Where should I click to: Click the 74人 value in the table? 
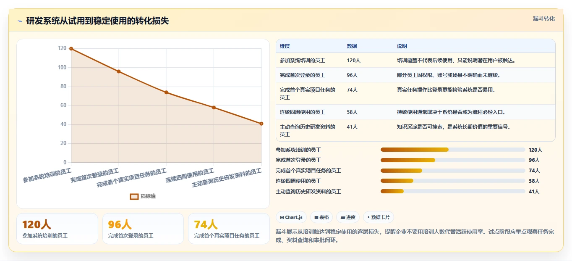pyautogui.click(x=353, y=90)
